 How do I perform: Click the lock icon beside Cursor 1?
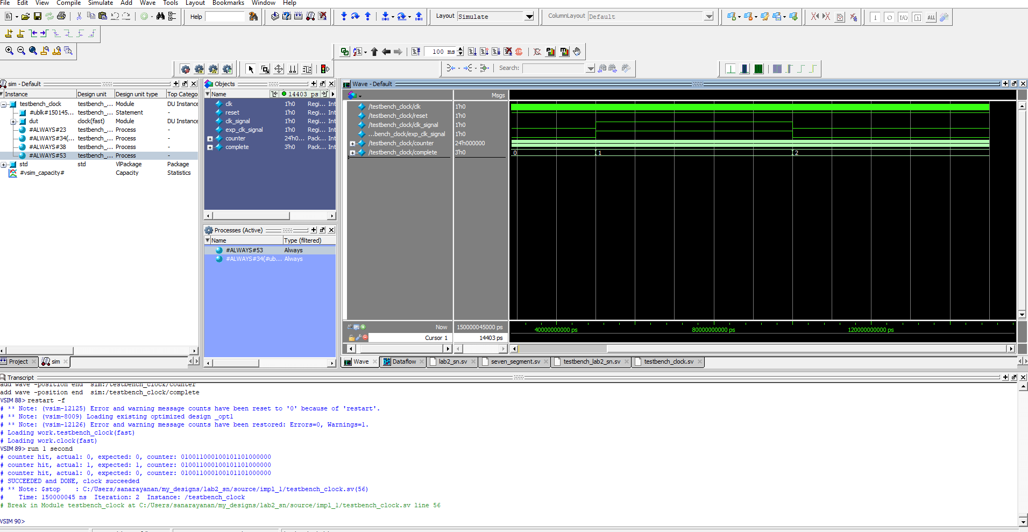[x=351, y=338]
